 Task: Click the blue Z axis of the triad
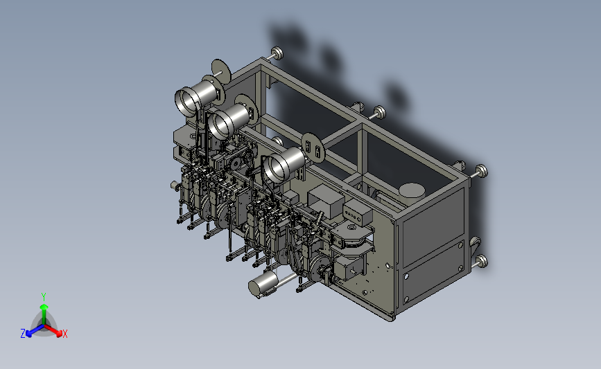[x=34, y=331]
